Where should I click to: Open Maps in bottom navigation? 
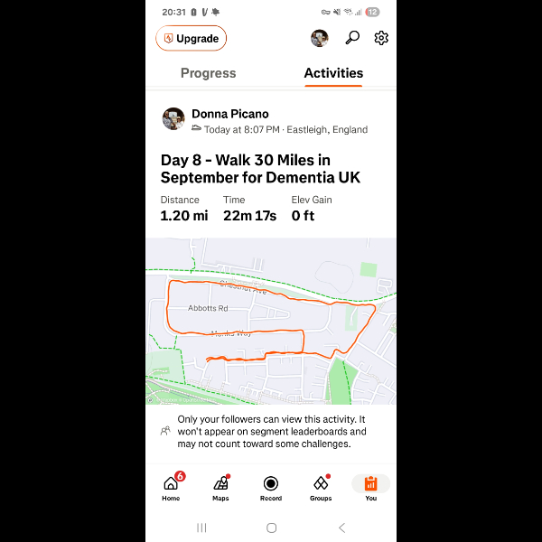pyautogui.click(x=221, y=487)
